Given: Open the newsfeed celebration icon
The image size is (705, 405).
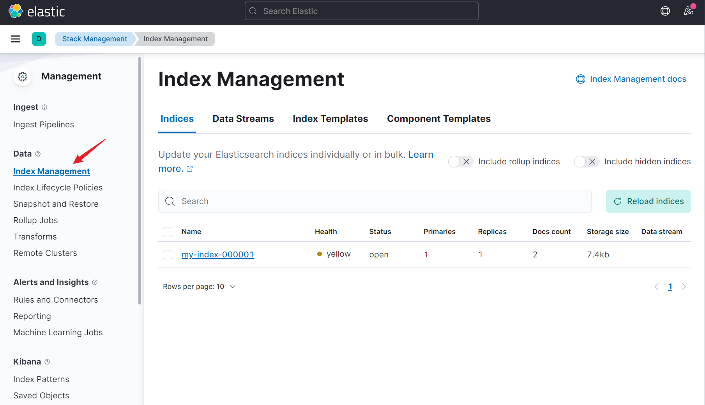Looking at the screenshot, I should pyautogui.click(x=689, y=11).
